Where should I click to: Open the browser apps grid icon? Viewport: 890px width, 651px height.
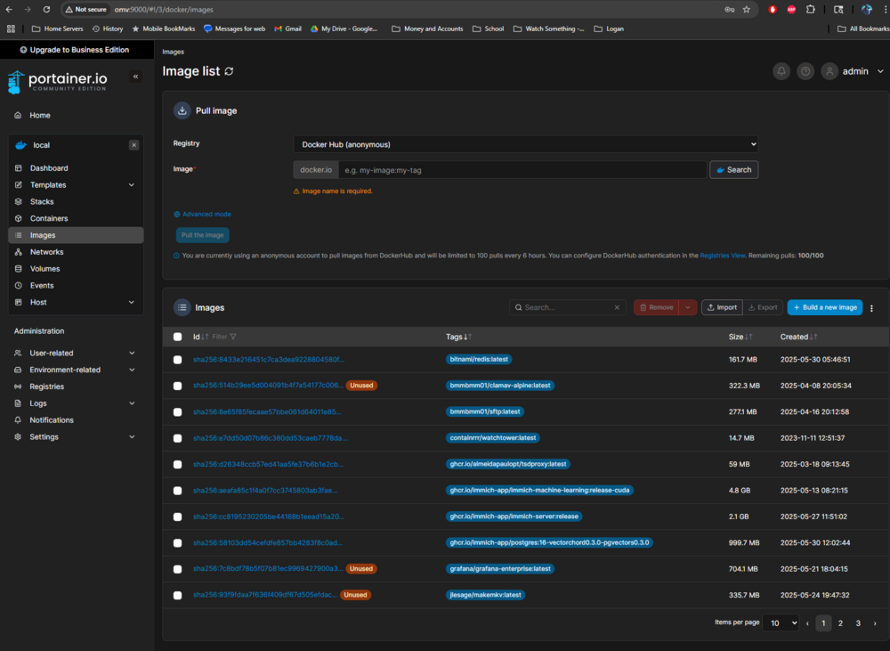pos(11,28)
